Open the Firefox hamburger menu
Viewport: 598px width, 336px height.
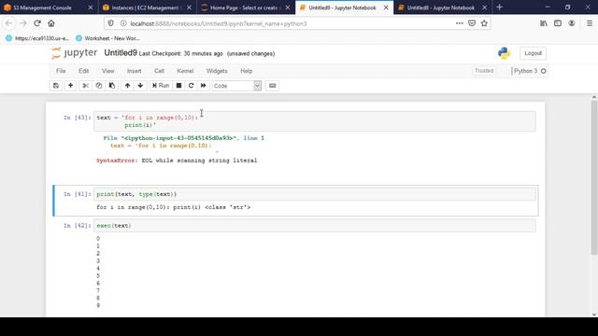coord(590,23)
